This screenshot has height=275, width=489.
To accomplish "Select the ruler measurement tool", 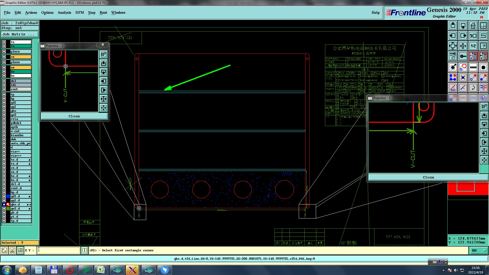I will tap(473, 67).
